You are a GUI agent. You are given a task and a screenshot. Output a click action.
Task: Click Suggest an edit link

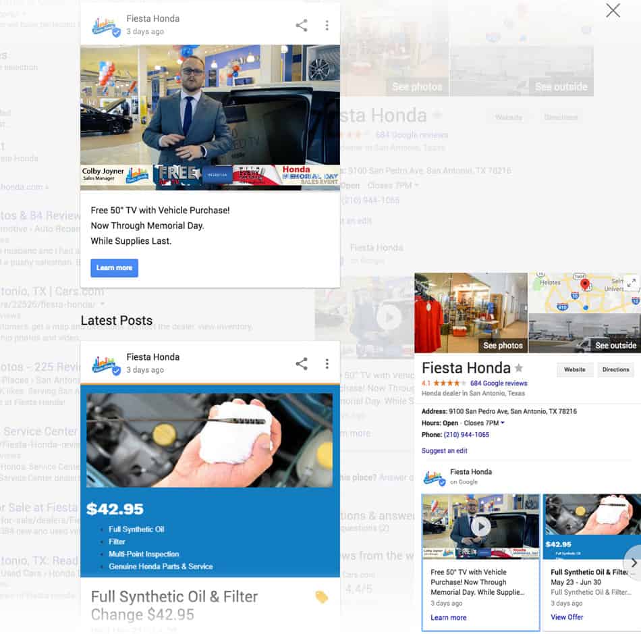click(x=445, y=450)
